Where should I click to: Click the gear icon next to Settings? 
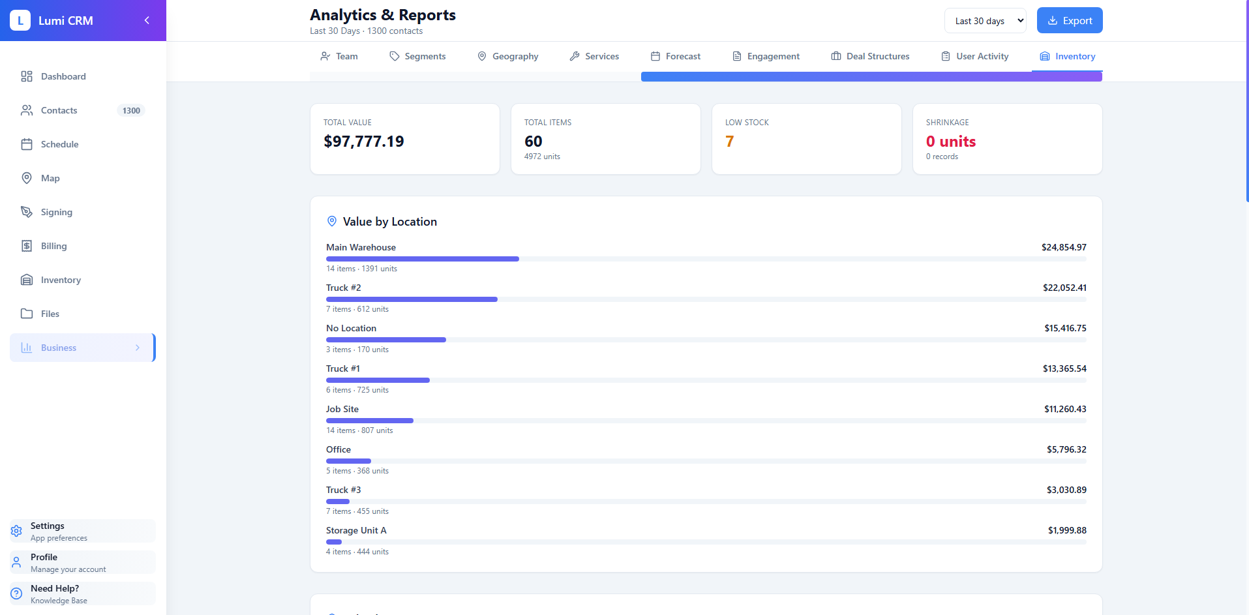pos(16,531)
